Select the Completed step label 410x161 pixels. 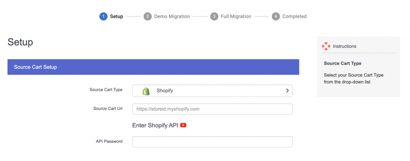tap(294, 16)
